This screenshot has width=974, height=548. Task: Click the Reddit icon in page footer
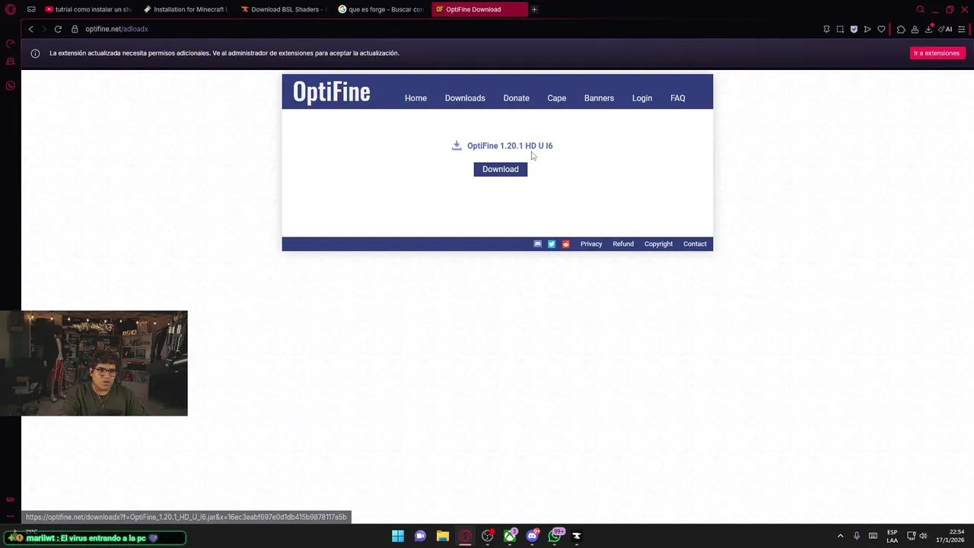click(565, 244)
